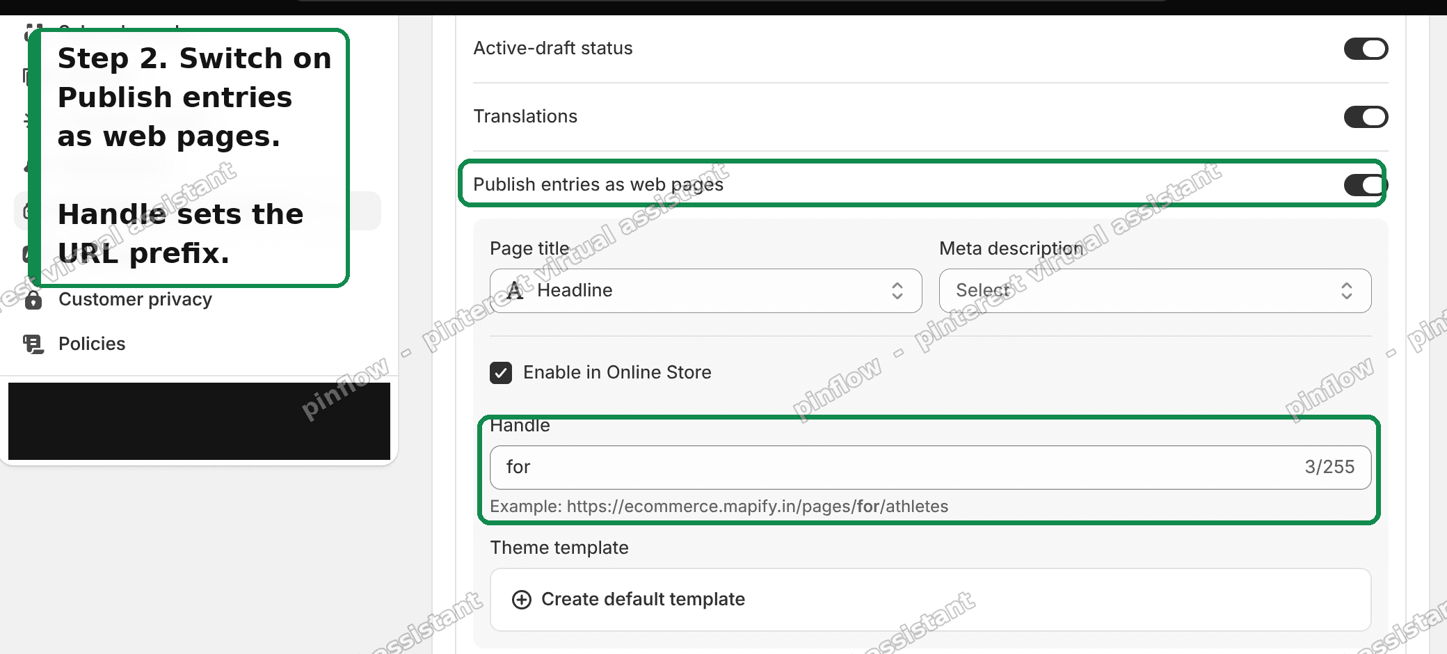This screenshot has height=654, width=1447.
Task: Click the Headline text type icon
Action: coord(515,291)
